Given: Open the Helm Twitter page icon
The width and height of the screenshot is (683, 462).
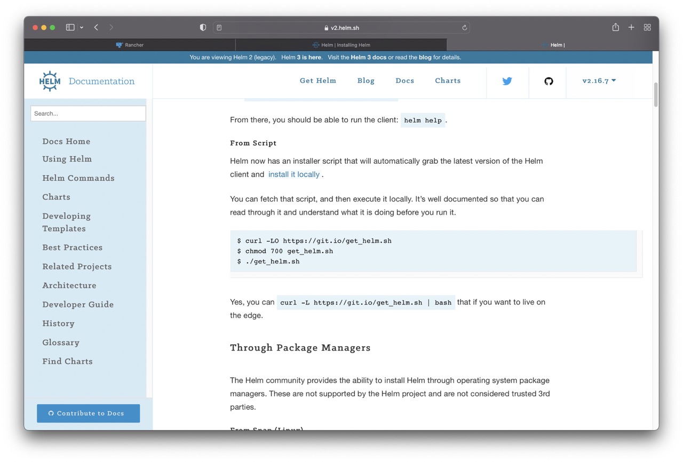Looking at the screenshot, I should point(507,81).
